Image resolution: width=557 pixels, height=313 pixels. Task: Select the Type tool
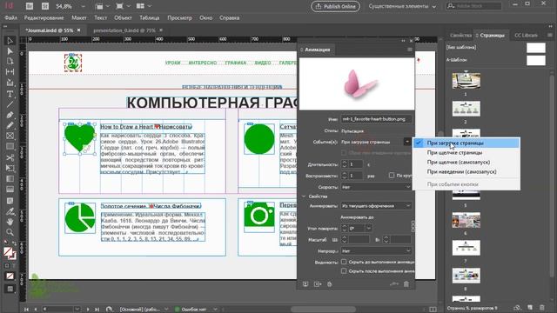10,94
